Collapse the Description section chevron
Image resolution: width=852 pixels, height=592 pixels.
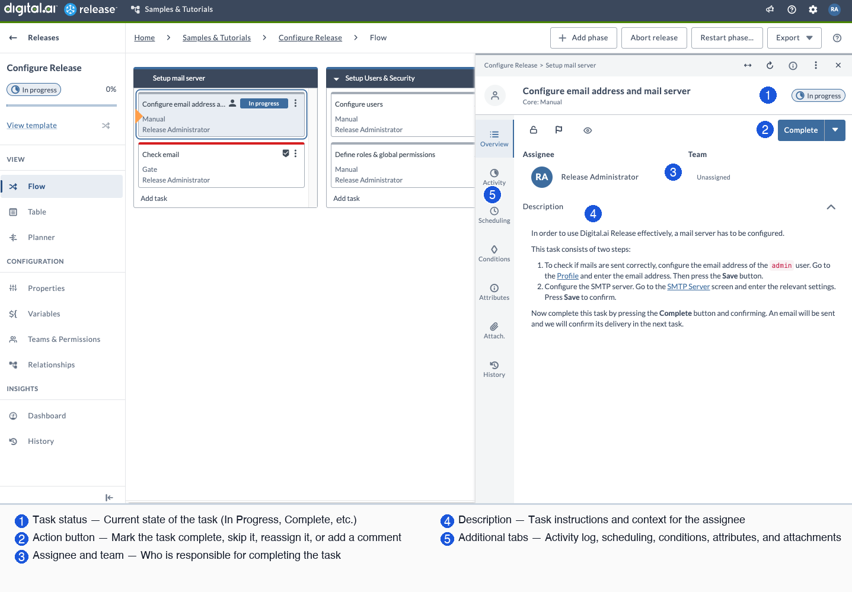click(831, 207)
